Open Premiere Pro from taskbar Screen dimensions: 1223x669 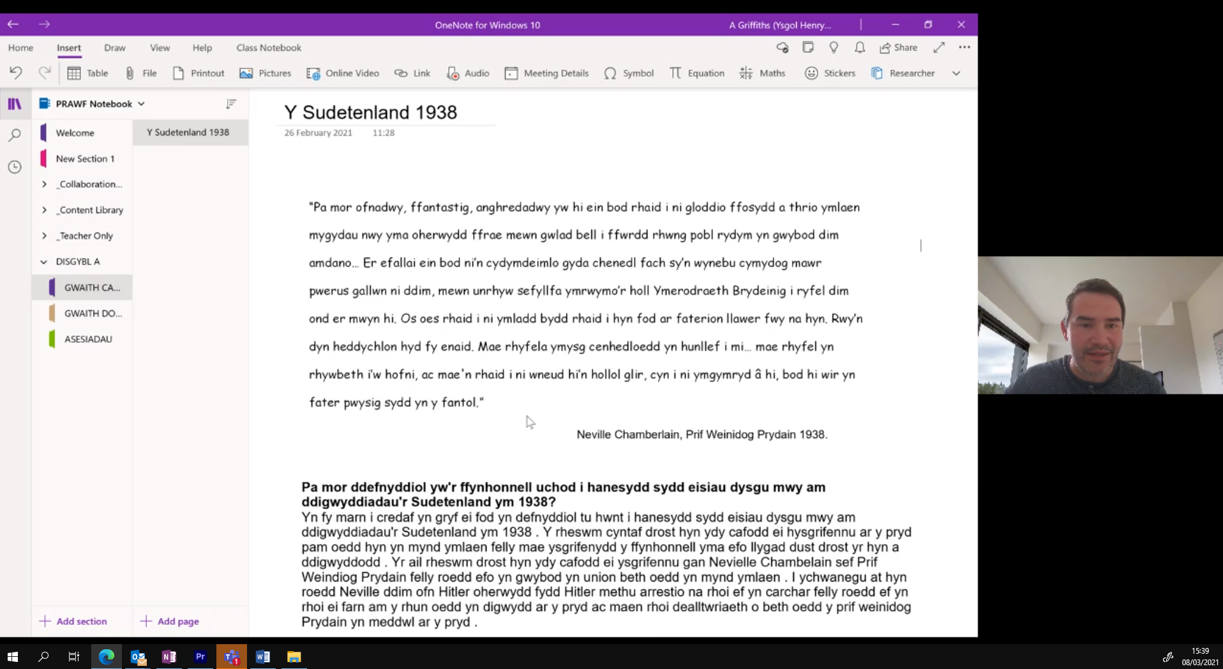200,656
